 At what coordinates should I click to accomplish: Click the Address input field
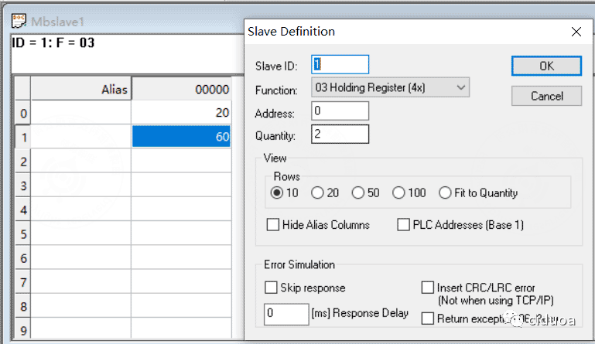click(340, 111)
